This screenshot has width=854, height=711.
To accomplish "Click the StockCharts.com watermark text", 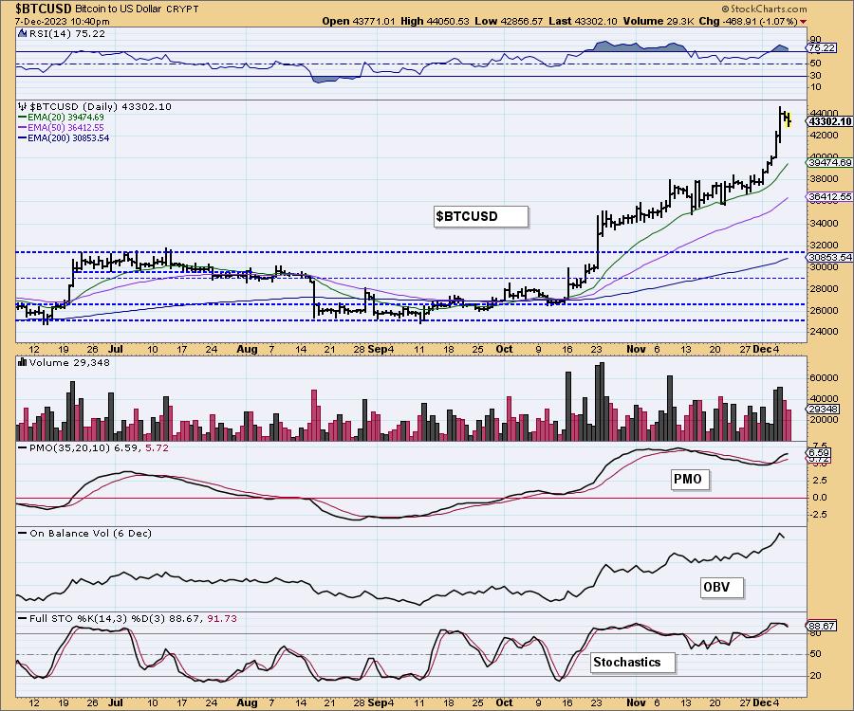I will tap(764, 9).
